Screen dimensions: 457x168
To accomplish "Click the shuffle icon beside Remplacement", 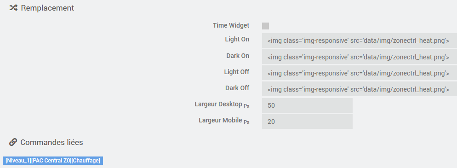I will 13,8.
